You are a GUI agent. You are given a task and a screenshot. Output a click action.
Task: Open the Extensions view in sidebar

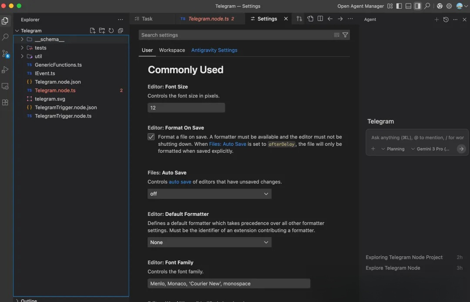[x=5, y=103]
